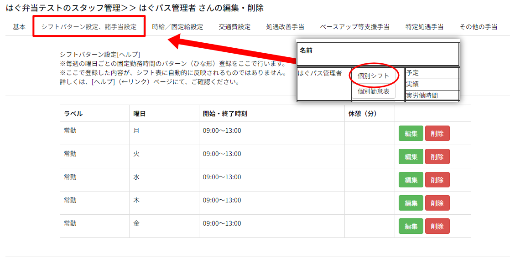Delete the Wednesday (水) shift pattern
Image resolution: width=510 pixels, height=257 pixels.
coord(437,180)
